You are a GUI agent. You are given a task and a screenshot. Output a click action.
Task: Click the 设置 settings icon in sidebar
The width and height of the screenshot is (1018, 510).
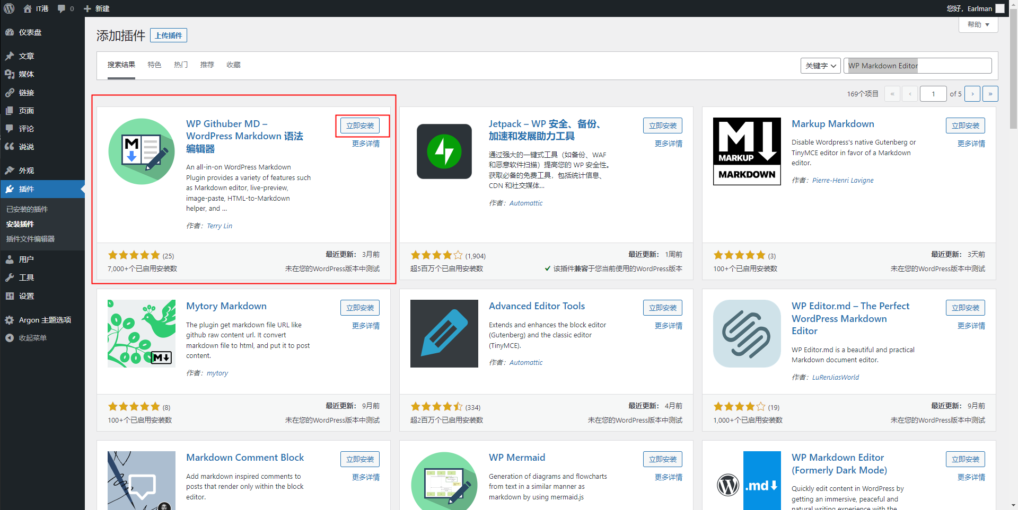coord(10,296)
